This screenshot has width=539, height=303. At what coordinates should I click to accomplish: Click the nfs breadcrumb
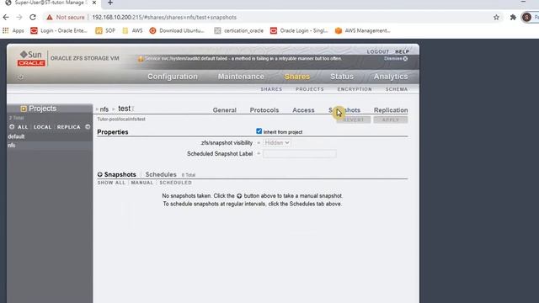click(104, 109)
